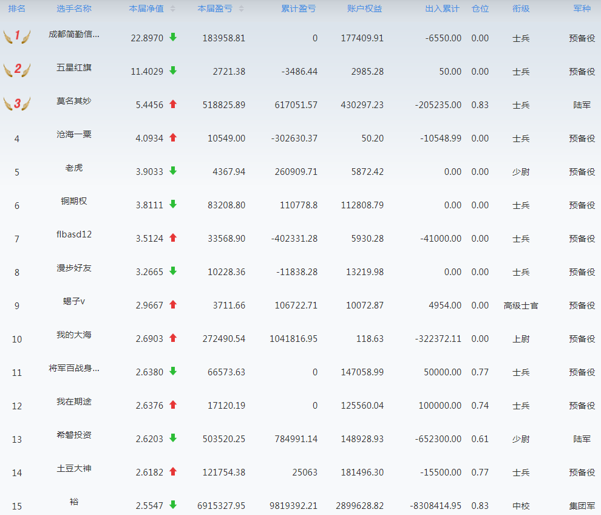The height and width of the screenshot is (515, 601).
Task: Open player 蝎子v profile
Action: pyautogui.click(x=74, y=301)
